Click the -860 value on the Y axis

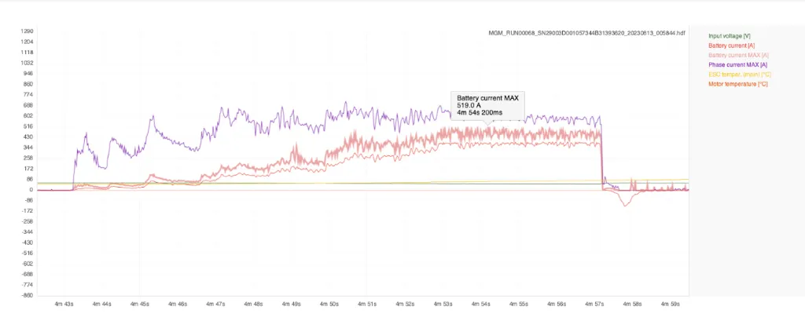coord(27,296)
